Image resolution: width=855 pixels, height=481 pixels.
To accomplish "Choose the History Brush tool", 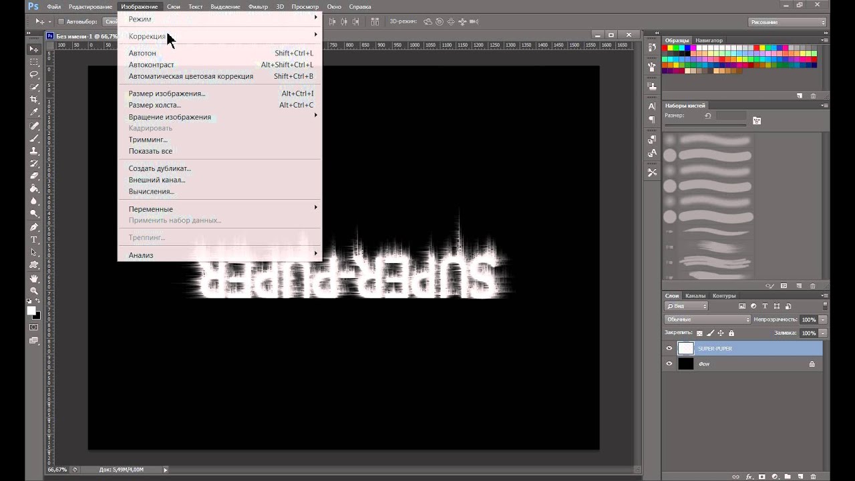I will [x=34, y=164].
